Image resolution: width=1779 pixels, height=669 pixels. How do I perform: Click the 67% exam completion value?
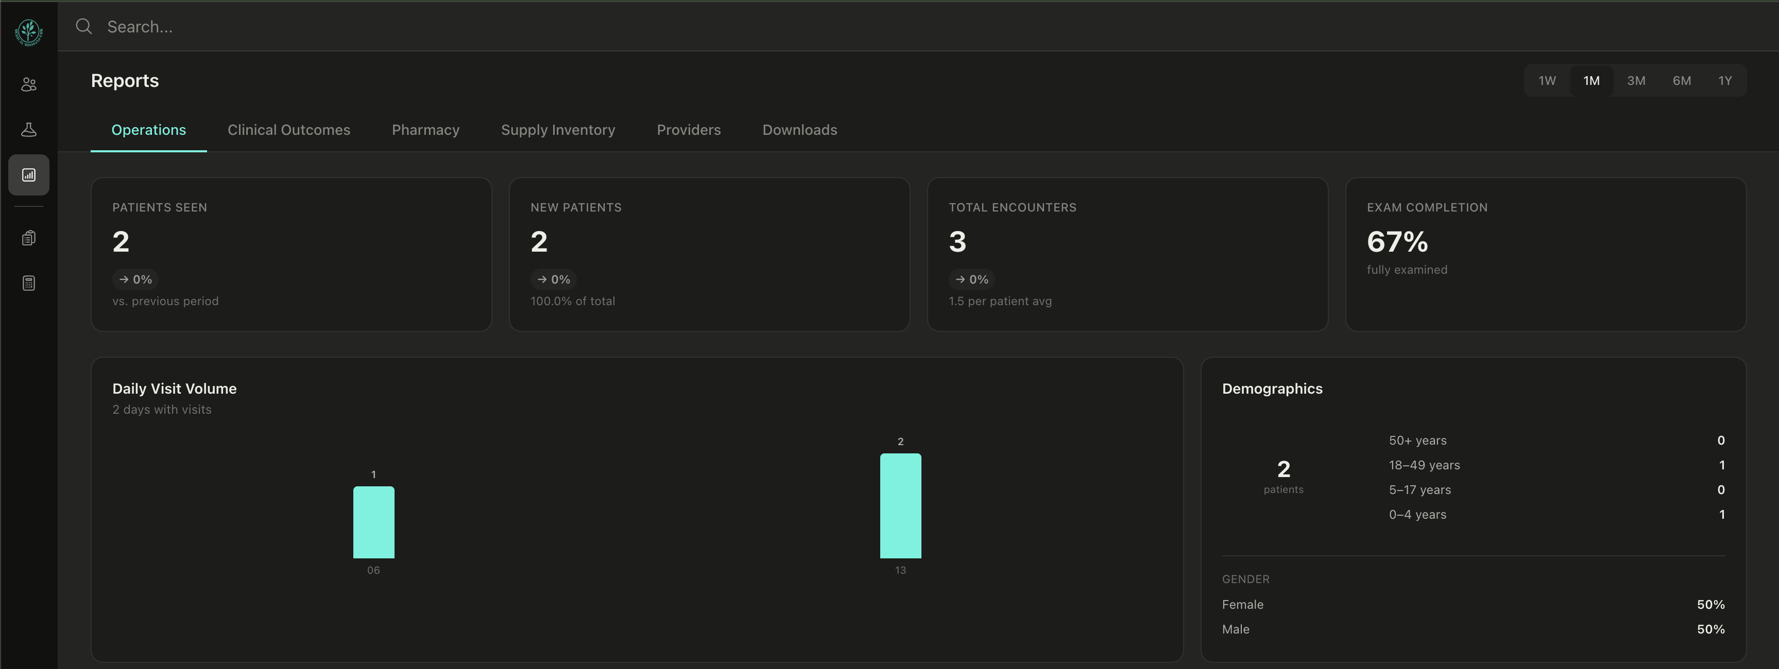1397,241
